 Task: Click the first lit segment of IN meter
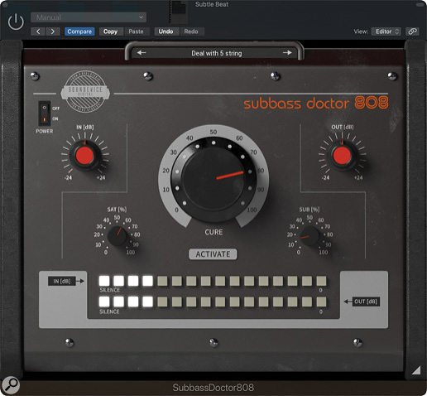pyautogui.click(x=104, y=281)
